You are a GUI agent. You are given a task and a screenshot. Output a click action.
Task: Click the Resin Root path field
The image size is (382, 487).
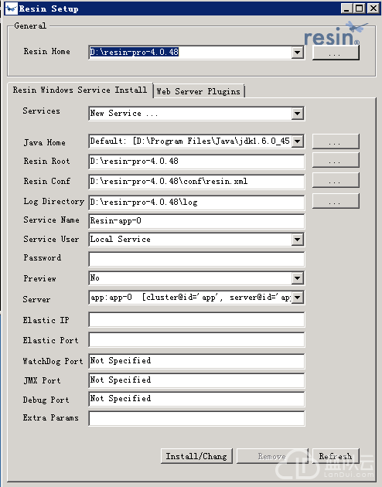(x=196, y=162)
